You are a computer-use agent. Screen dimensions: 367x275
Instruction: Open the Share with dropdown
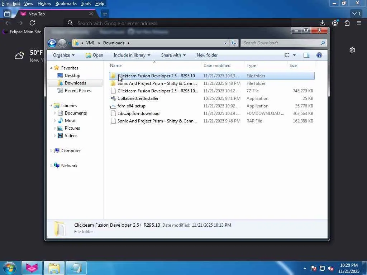coord(173,55)
